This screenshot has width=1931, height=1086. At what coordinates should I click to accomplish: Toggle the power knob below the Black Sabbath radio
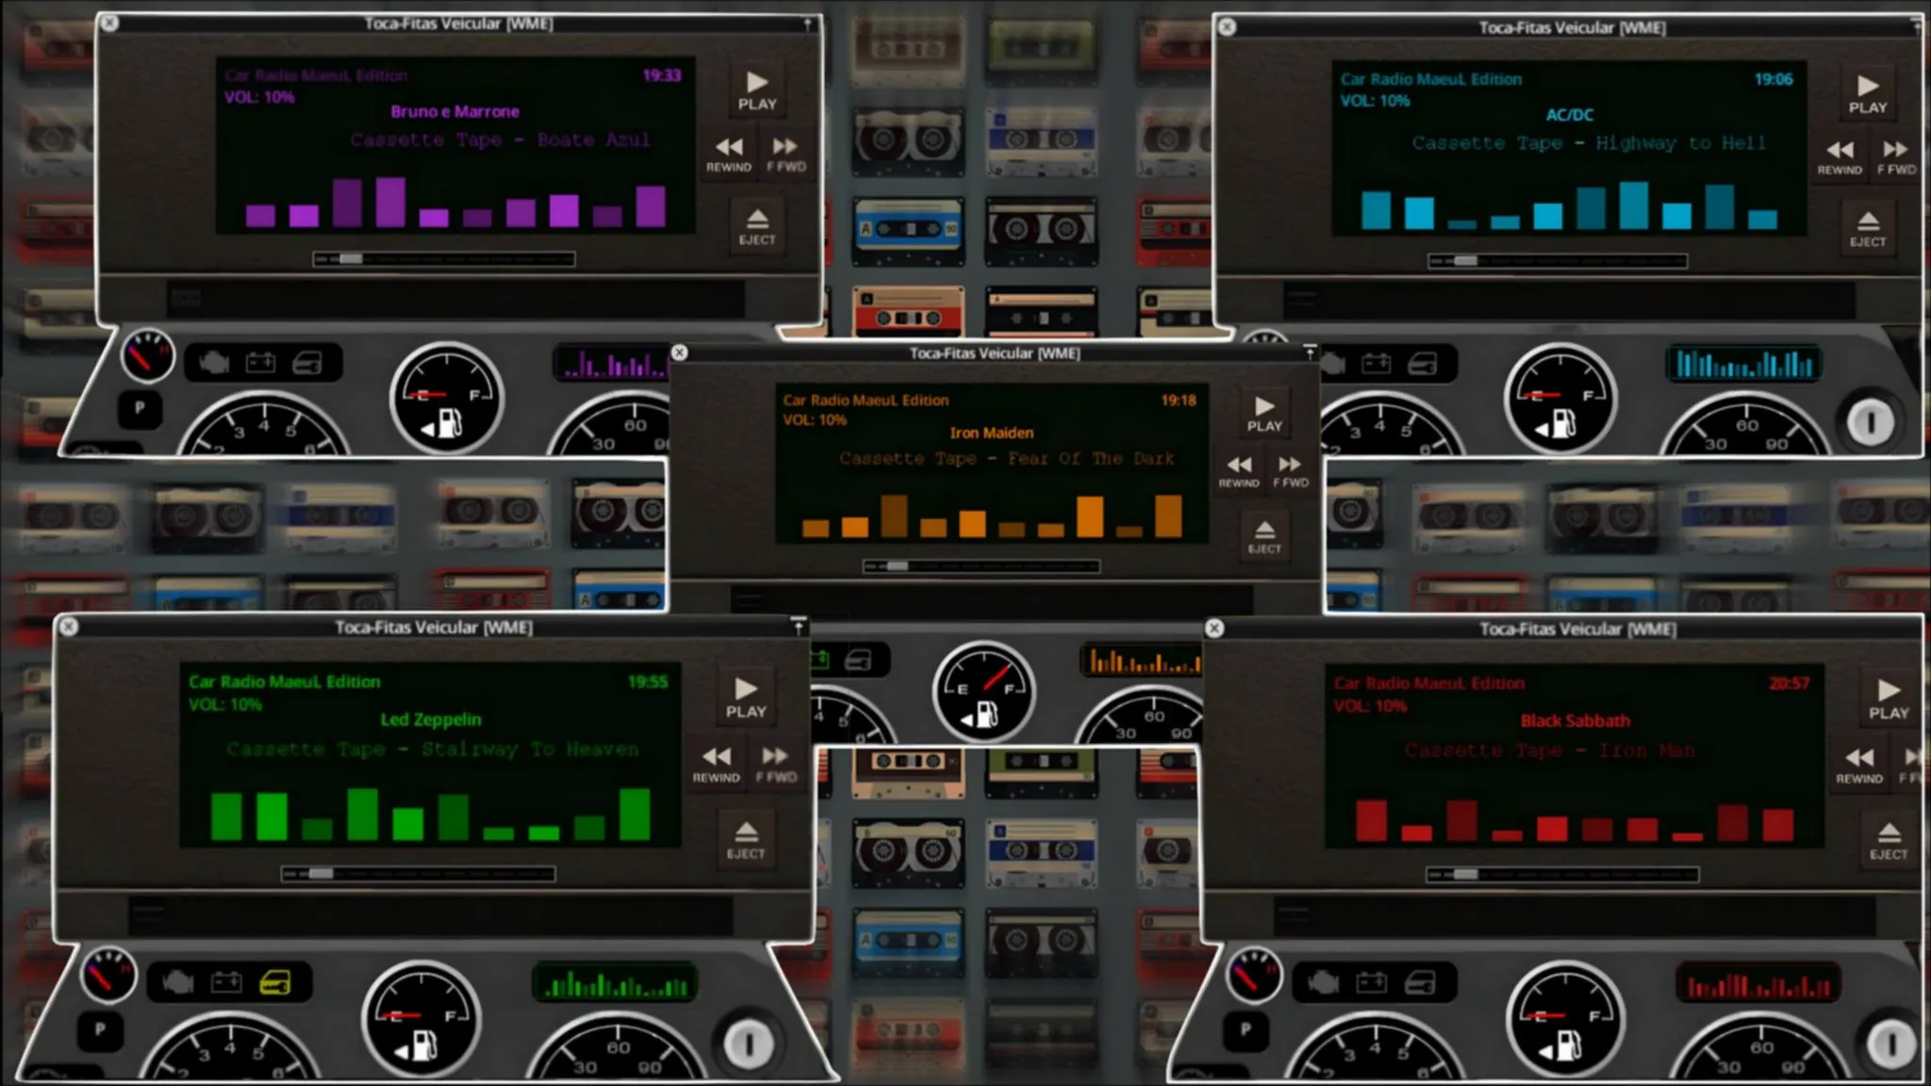coord(1890,1044)
